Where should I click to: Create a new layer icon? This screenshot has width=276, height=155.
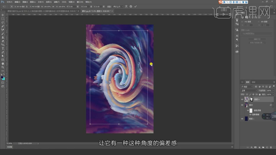[x=267, y=147]
